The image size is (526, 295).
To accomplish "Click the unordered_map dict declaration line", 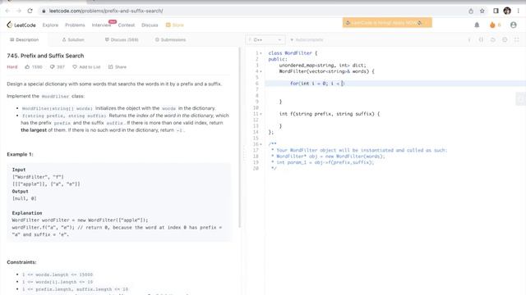I will [x=323, y=66].
